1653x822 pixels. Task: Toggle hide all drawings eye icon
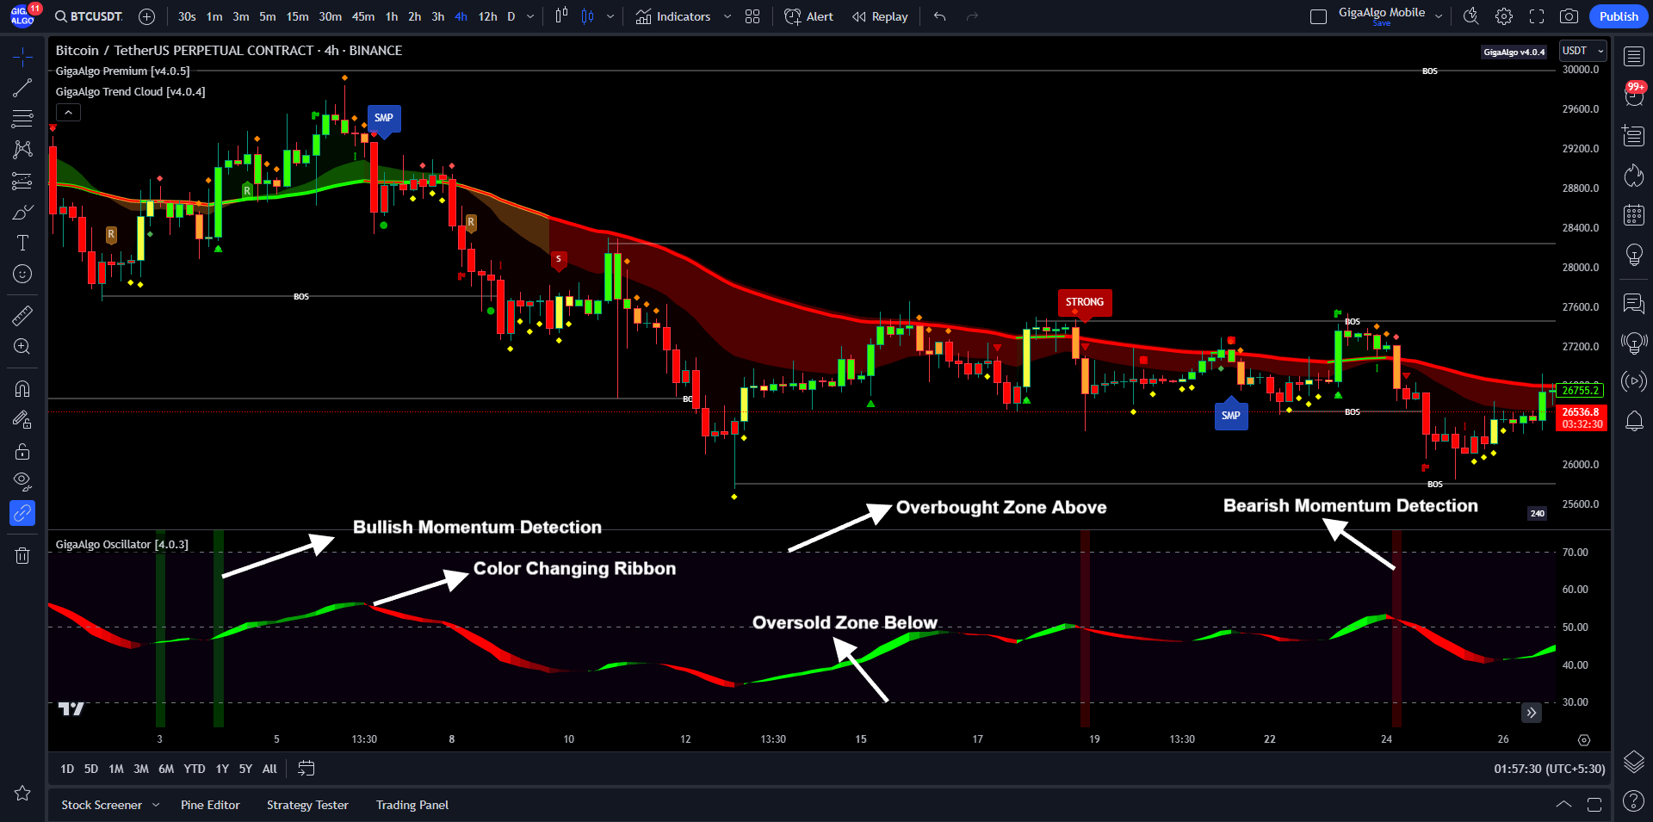point(22,480)
